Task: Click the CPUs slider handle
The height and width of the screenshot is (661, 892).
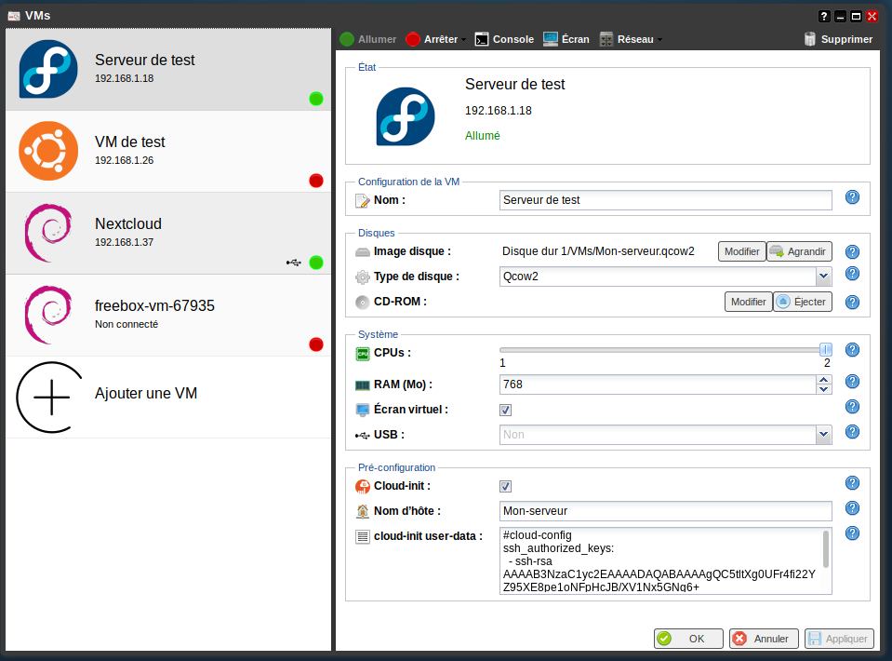Action: point(825,349)
